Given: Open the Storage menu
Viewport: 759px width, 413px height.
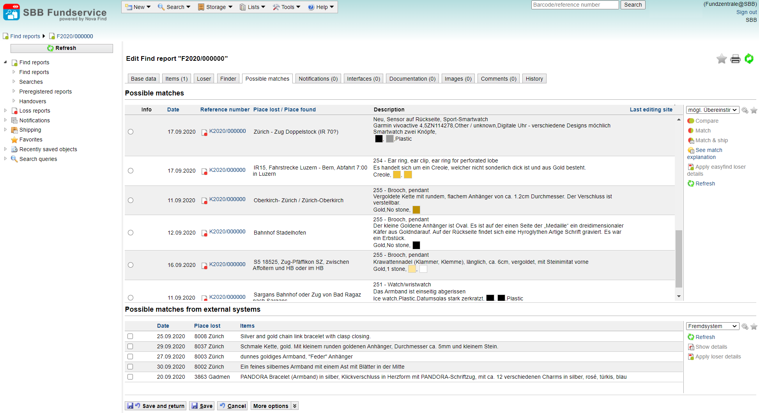Looking at the screenshot, I should [215, 7].
